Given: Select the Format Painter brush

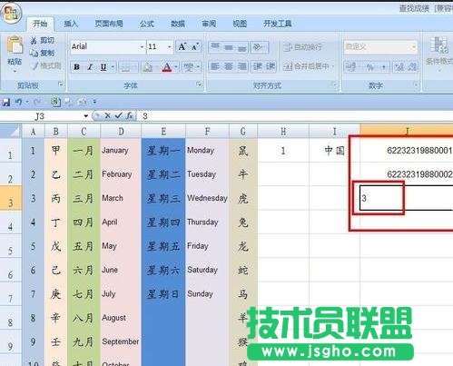Looking at the screenshot, I should point(34,65).
